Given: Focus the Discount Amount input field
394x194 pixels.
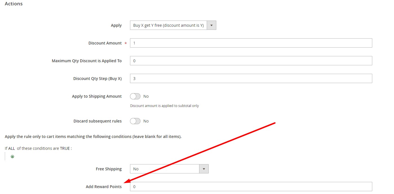Looking at the screenshot, I should point(251,43).
